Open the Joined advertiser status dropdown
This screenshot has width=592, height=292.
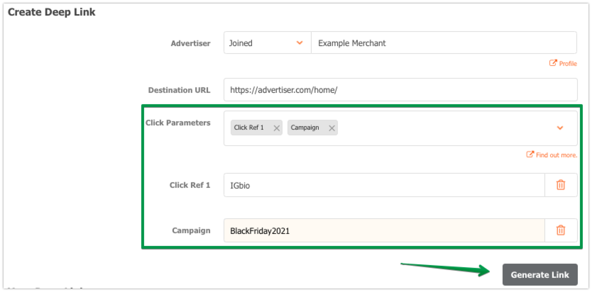click(267, 43)
